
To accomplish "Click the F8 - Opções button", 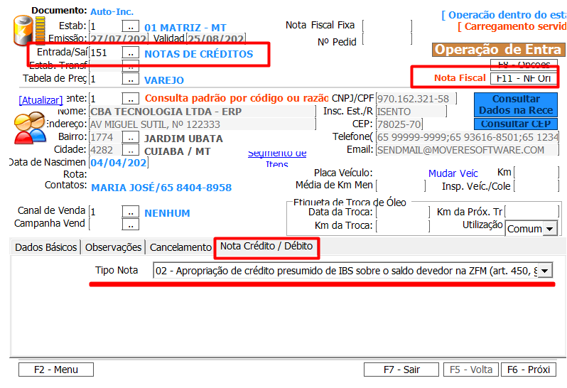I will tap(524, 65).
